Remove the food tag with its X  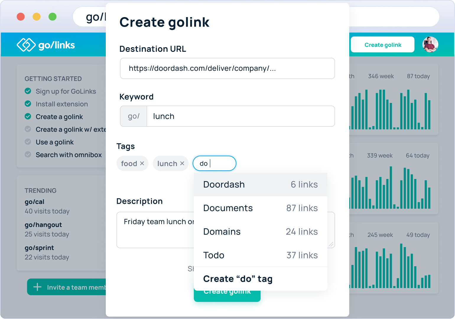pos(142,163)
